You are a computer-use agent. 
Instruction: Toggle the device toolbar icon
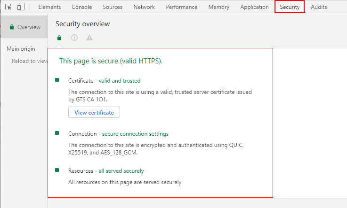(x=21, y=7)
